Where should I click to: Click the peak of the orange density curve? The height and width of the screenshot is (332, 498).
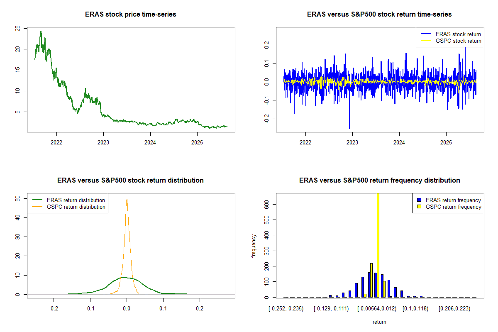127,200
